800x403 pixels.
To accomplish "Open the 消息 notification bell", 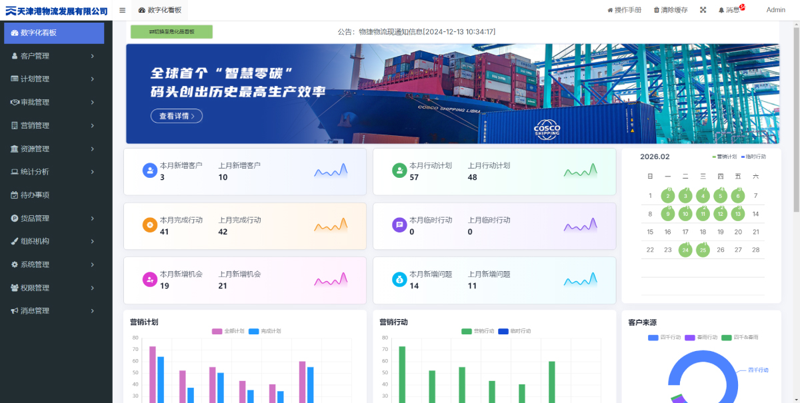I will pos(729,10).
